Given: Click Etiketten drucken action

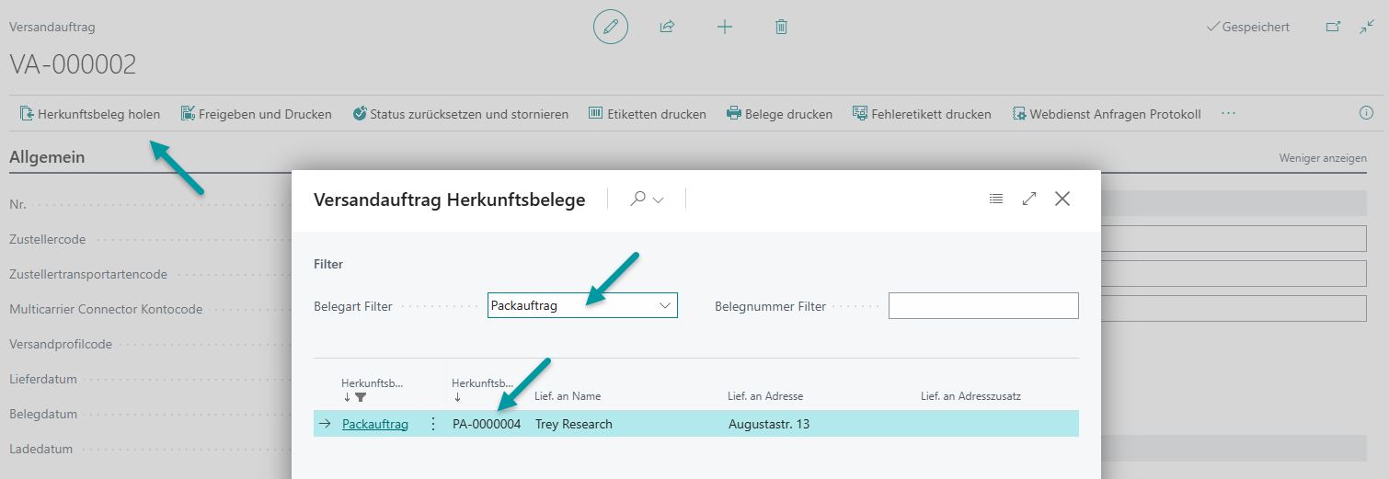Looking at the screenshot, I should pyautogui.click(x=648, y=114).
